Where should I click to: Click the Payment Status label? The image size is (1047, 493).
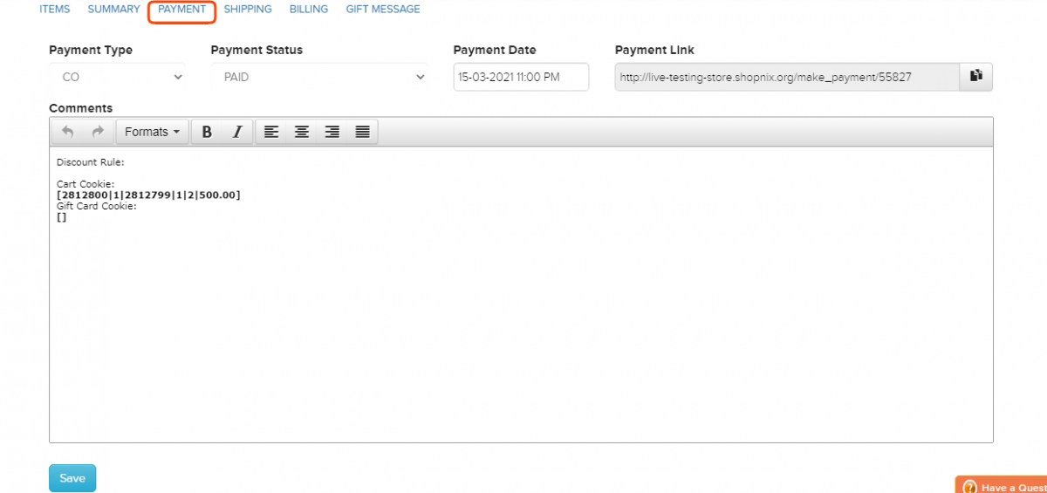[x=257, y=50]
